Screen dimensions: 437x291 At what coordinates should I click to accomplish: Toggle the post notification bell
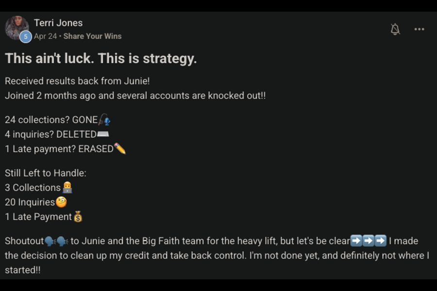tap(395, 29)
